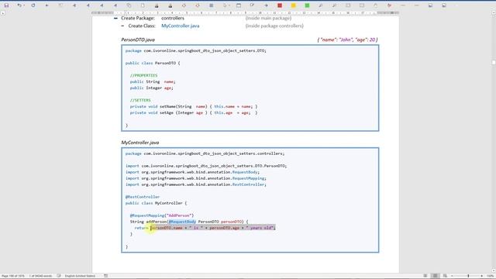Click the setAge setter code line
Viewport: 496px width, 279px height.
pos(194,112)
